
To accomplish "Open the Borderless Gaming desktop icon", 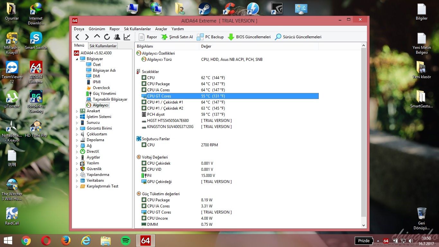I will pos(36,102).
